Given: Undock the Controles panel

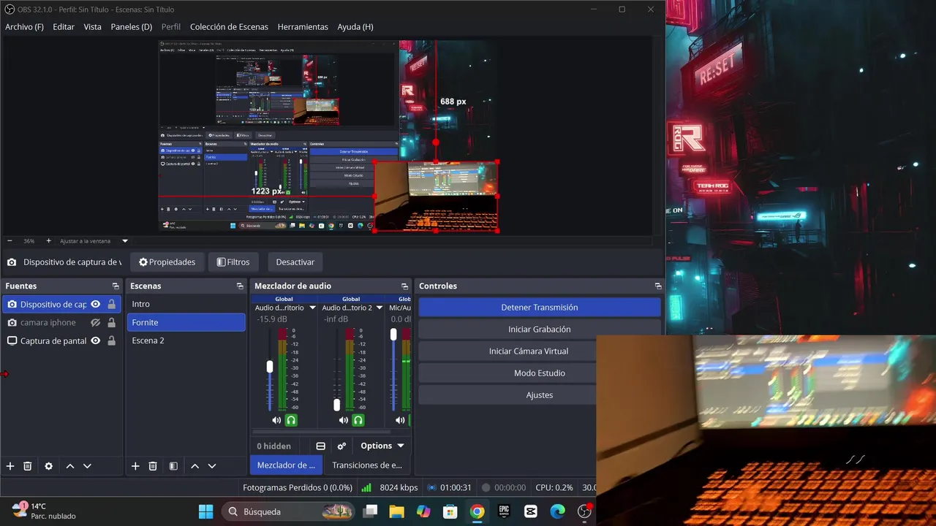Looking at the screenshot, I should point(658,286).
